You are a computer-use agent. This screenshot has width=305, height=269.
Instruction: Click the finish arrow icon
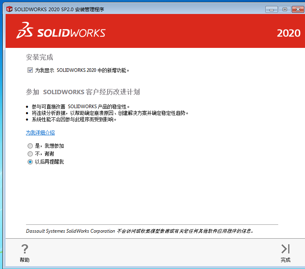(x=285, y=249)
